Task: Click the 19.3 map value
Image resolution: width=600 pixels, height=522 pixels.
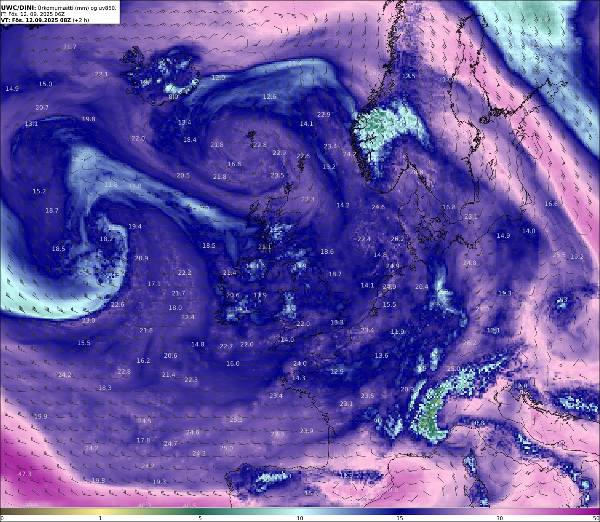Action: point(159,482)
